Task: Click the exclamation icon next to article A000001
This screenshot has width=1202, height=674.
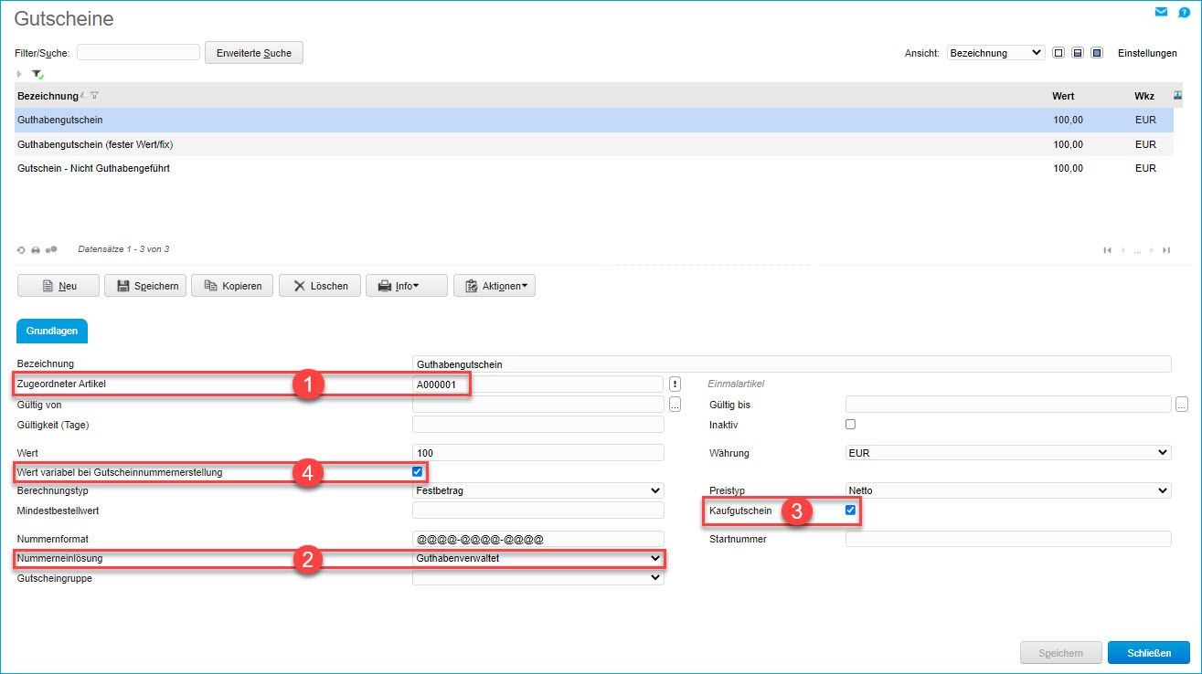Action: tap(675, 384)
